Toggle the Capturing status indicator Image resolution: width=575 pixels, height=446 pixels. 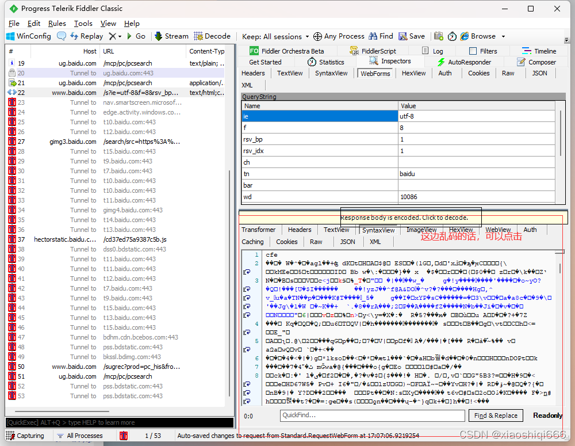pyautogui.click(x=25, y=436)
